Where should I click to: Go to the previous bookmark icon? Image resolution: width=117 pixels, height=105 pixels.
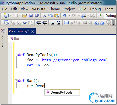72,23
